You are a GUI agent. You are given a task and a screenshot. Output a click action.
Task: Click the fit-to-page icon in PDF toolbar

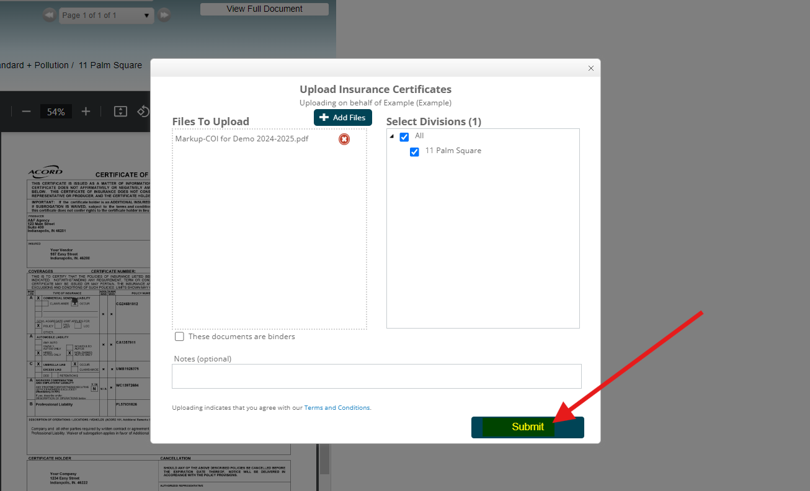[x=120, y=112]
